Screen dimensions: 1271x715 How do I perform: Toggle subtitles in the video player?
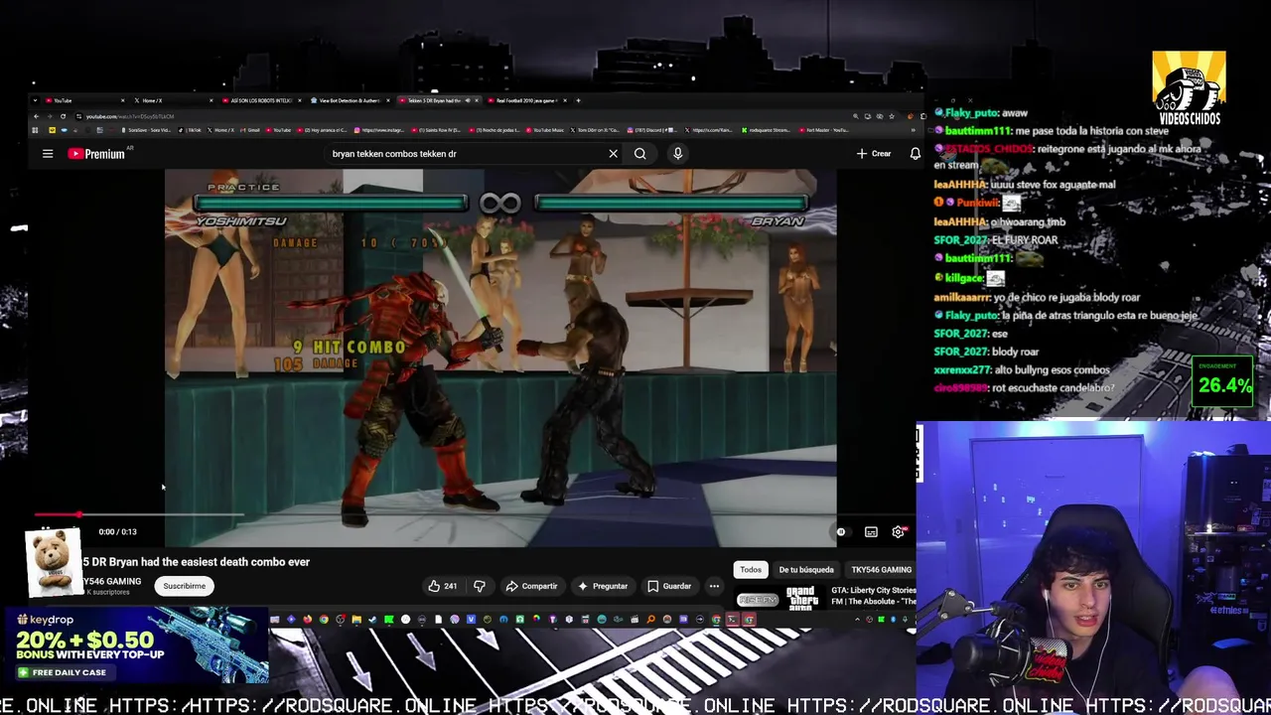[x=871, y=532]
